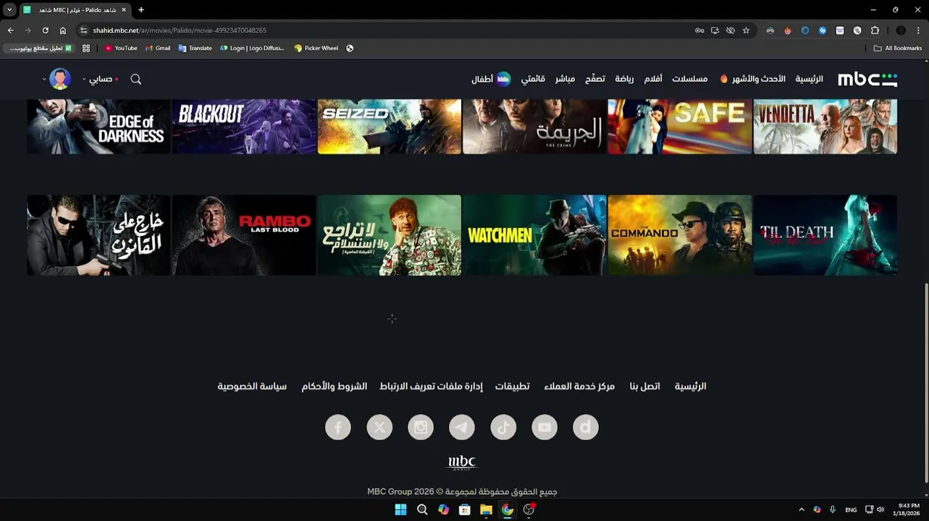
Task: Reload the page
Action: point(45,30)
